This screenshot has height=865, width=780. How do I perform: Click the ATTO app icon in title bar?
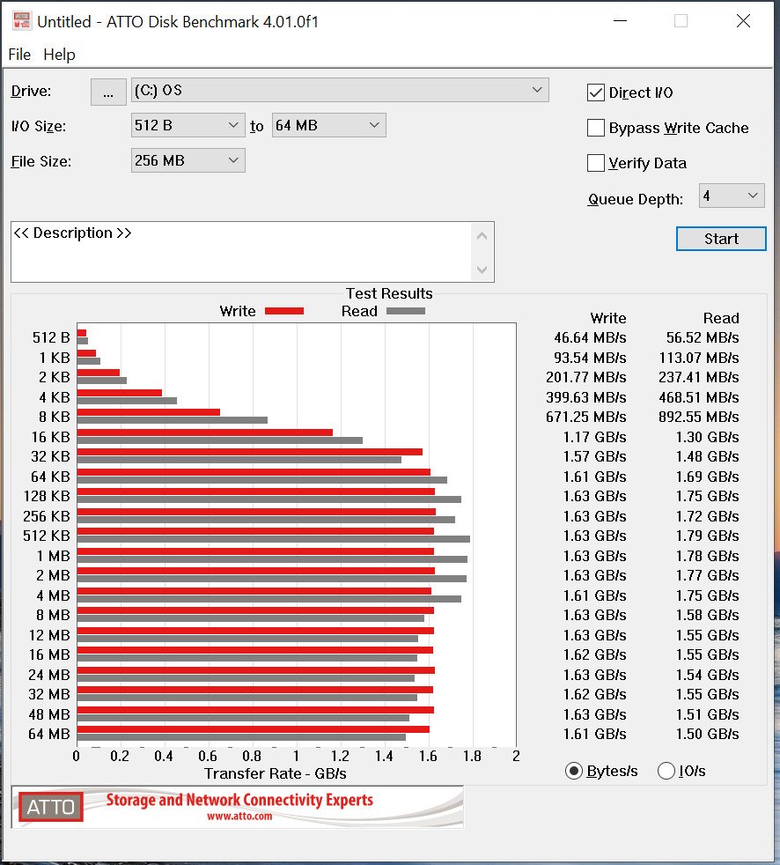coord(21,21)
